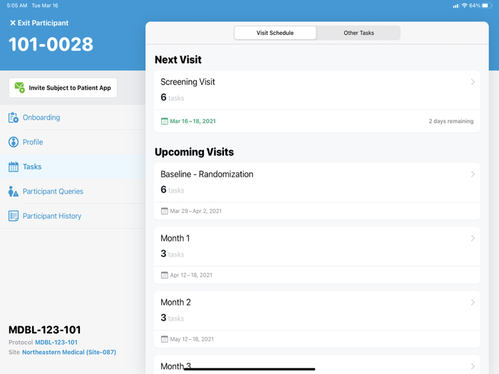
Task: Open the MDBL-123-101 protocol link
Action: 56,342
